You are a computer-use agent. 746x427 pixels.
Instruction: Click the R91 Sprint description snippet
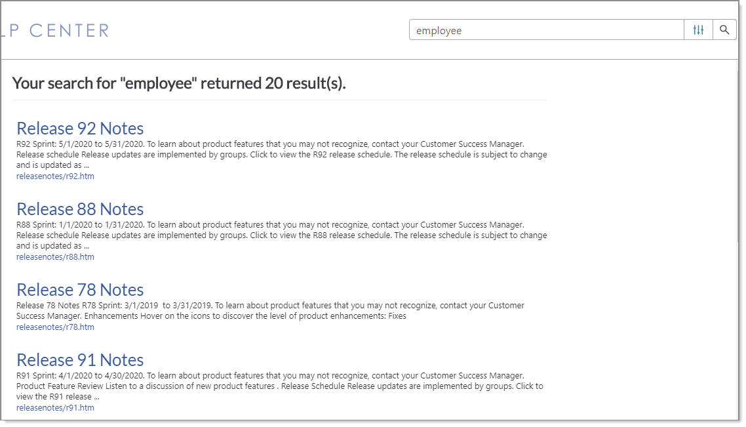pos(280,386)
